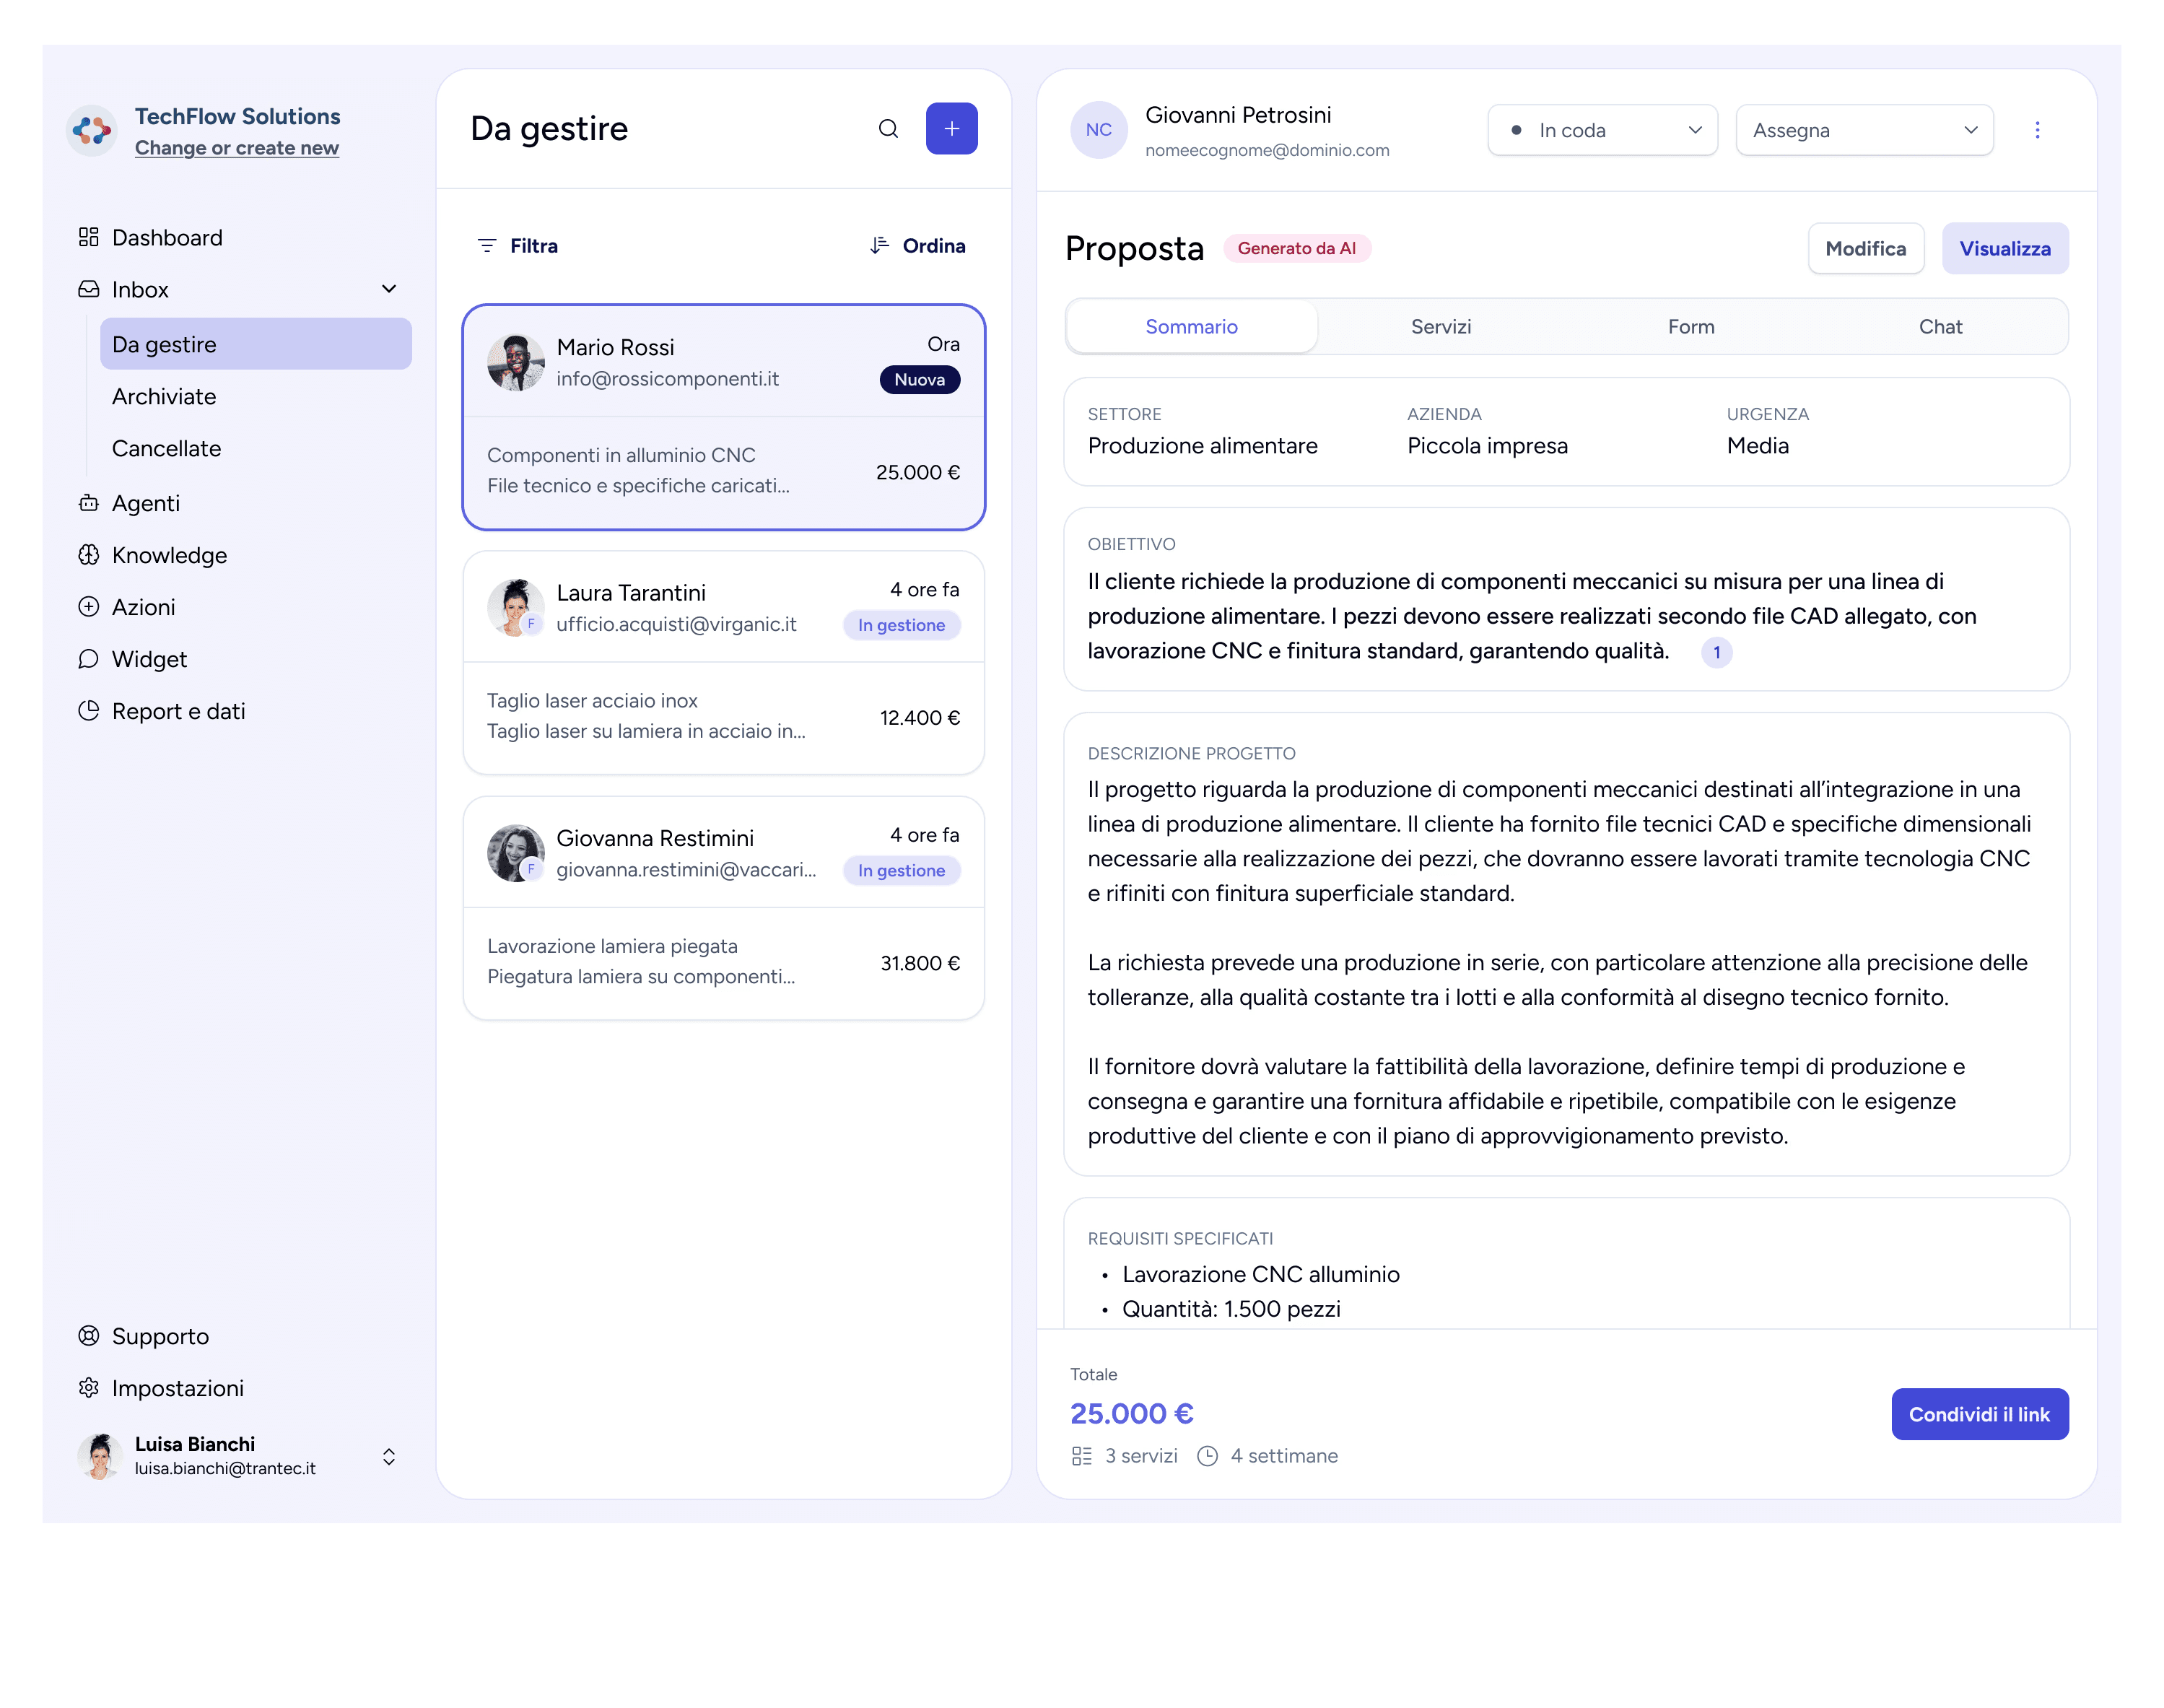2164x1708 pixels.
Task: Click the blue plus add button
Action: (x=951, y=128)
